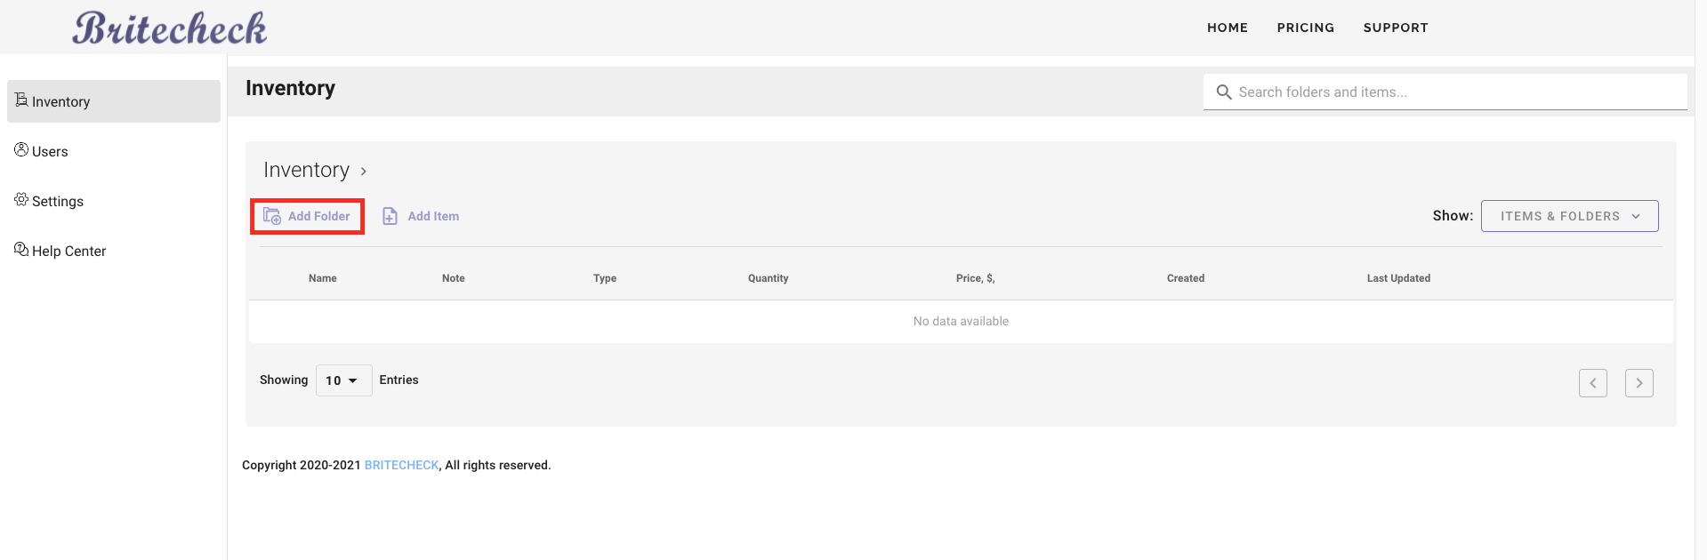Sort by the Name column header
The image size is (1707, 560).
tap(322, 278)
